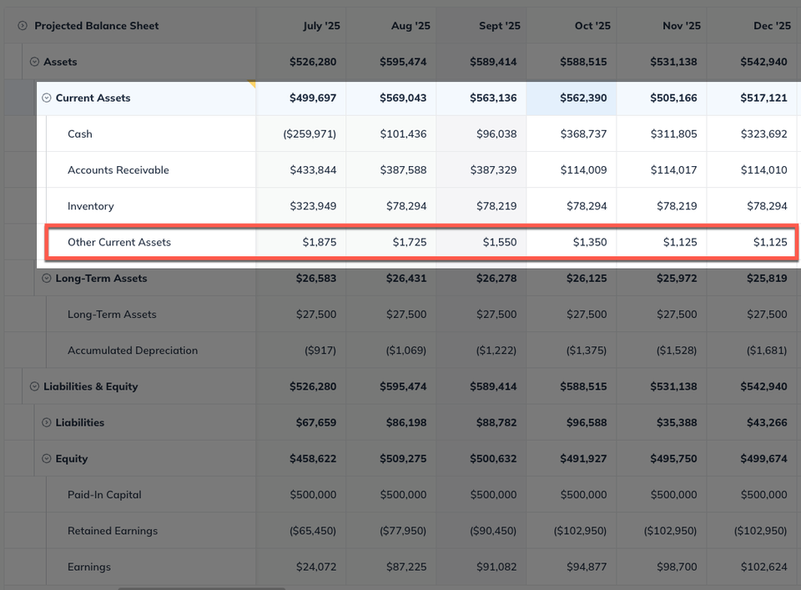Collapse Liabilities & Equity section chevron
The width and height of the screenshot is (801, 590).
34,386
